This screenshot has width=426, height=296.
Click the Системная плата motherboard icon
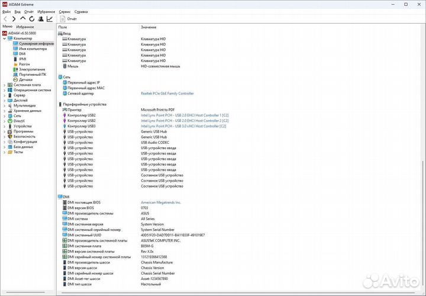tap(10, 85)
